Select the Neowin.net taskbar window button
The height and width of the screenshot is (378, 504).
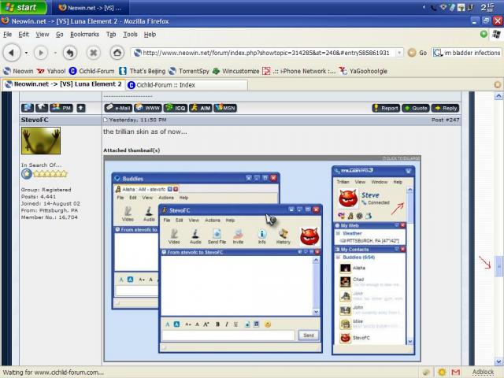click(x=91, y=7)
